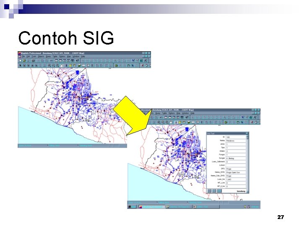Image resolution: width=302 pixels, height=227 pixels.
Task: Select Marquee Select tool in upper window
Action: [24, 66]
